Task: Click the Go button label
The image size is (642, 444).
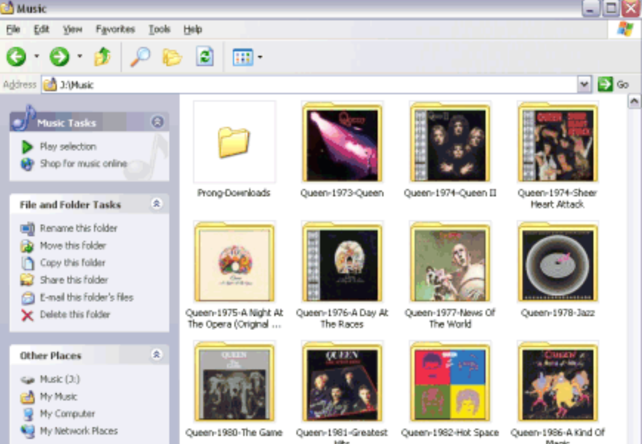Action: click(x=622, y=84)
